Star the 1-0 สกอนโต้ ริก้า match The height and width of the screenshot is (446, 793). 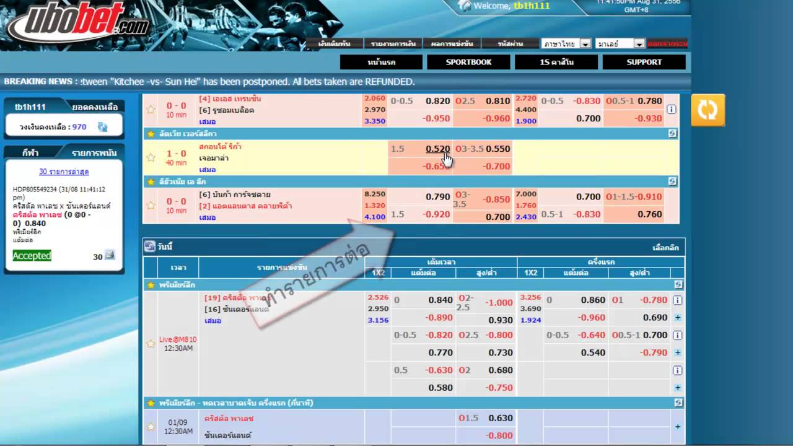tap(151, 157)
